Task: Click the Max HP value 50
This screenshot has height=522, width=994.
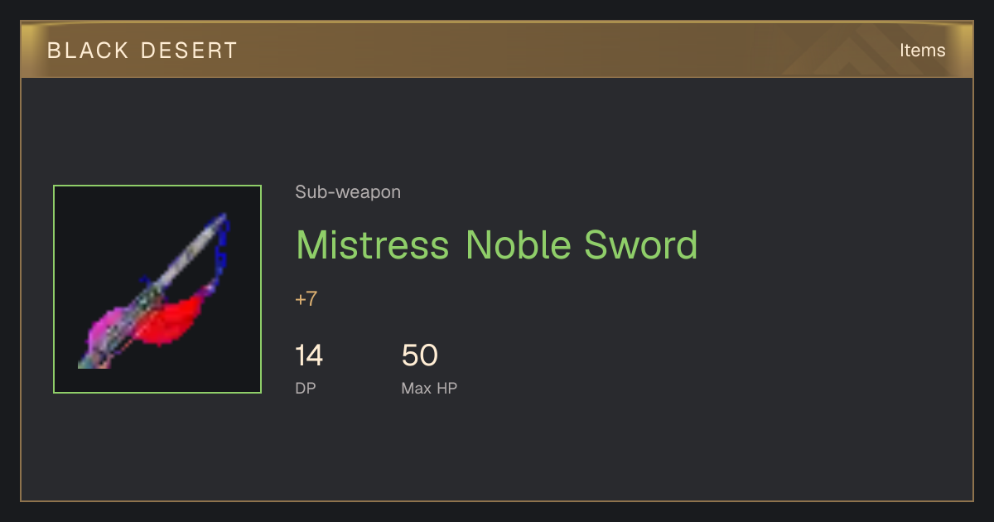Action: [x=419, y=355]
